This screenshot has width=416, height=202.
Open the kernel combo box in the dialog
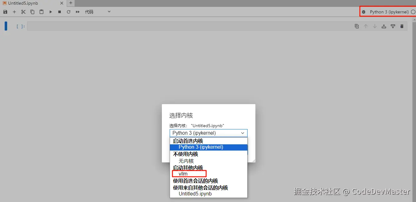[x=208, y=133]
